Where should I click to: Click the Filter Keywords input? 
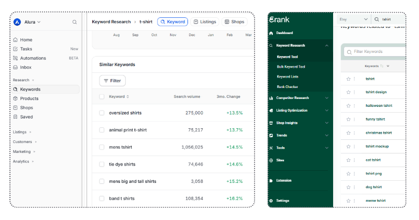click(x=375, y=51)
